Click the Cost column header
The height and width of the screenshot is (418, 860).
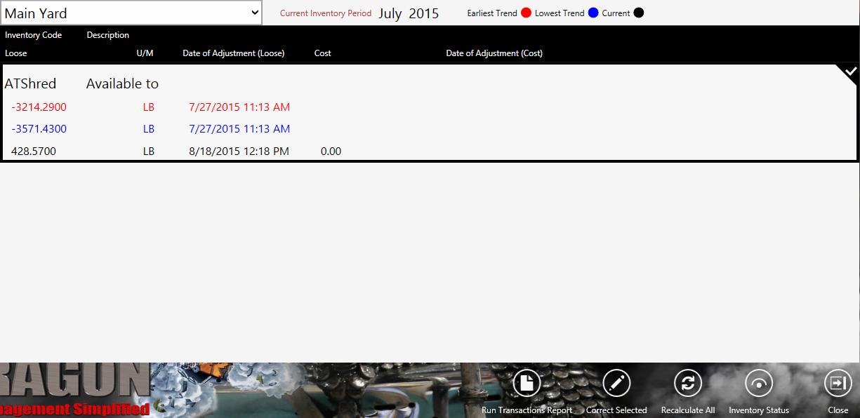323,53
